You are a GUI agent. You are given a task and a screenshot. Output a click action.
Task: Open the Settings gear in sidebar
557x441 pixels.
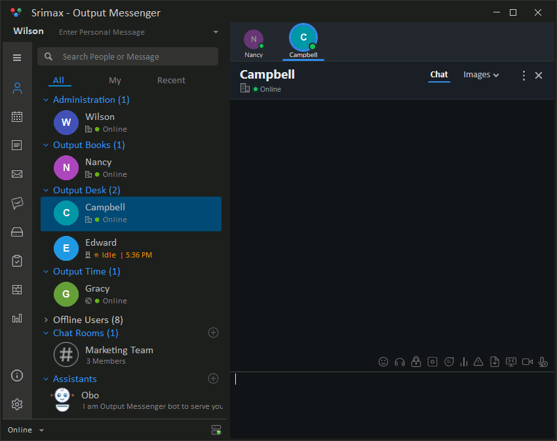(16, 404)
